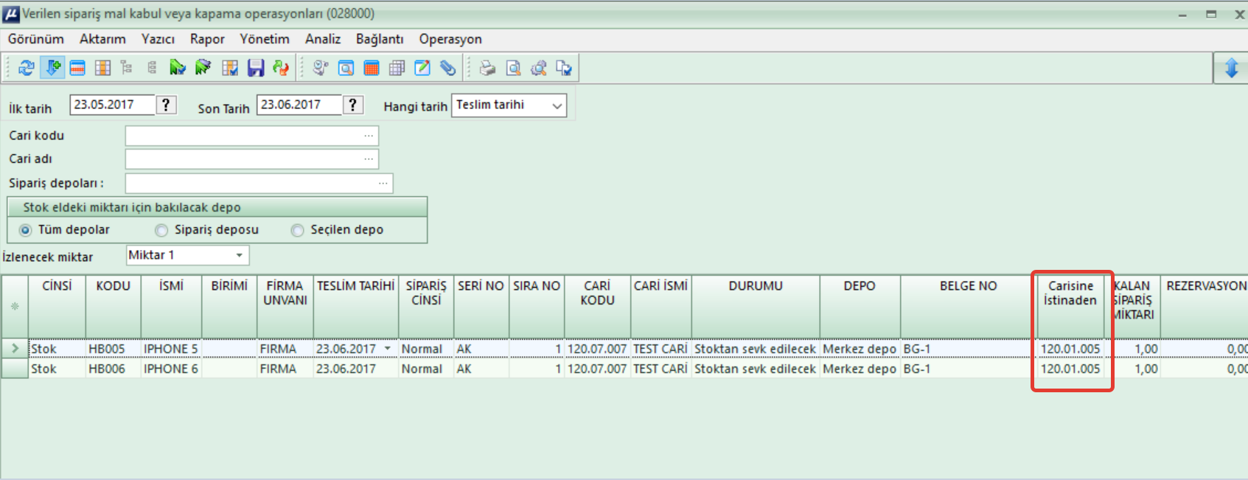Click the Son Tarih date input field
The height and width of the screenshot is (480, 1248).
[299, 105]
